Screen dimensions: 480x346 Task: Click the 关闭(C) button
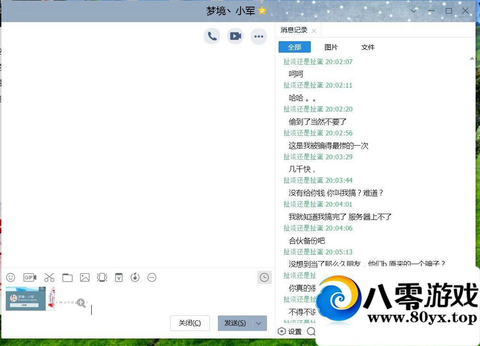190,323
